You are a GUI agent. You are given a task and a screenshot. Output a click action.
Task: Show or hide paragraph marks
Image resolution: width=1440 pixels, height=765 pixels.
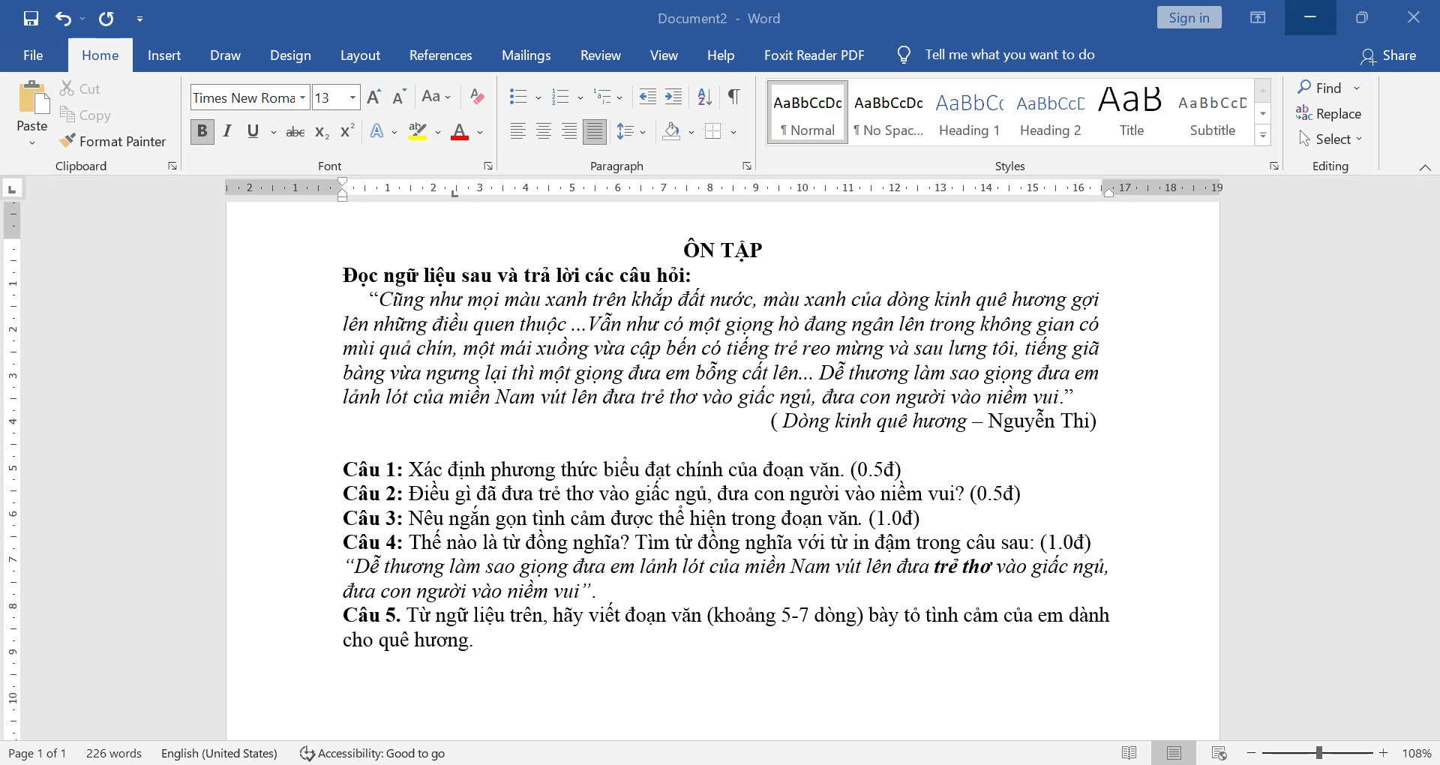coord(734,97)
